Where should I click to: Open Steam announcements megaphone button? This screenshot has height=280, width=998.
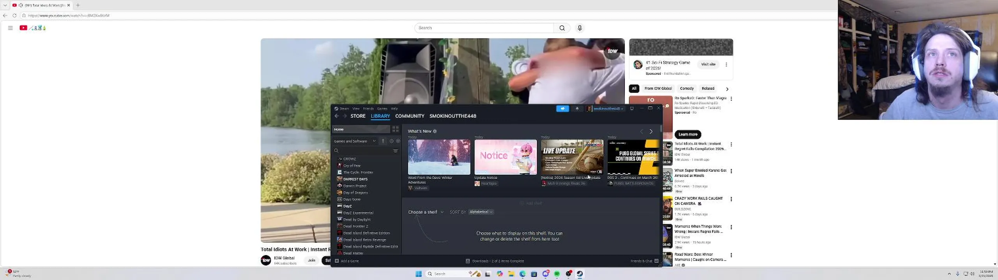tap(562, 108)
